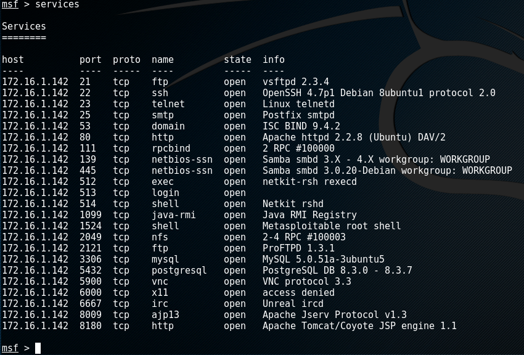The height and width of the screenshot is (355, 524).
Task: Select port number "3306"
Action: [90, 259]
